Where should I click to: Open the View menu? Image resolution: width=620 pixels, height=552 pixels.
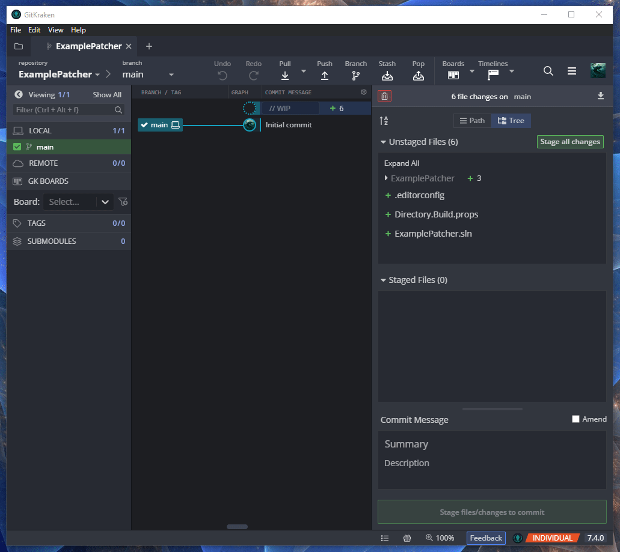(55, 30)
